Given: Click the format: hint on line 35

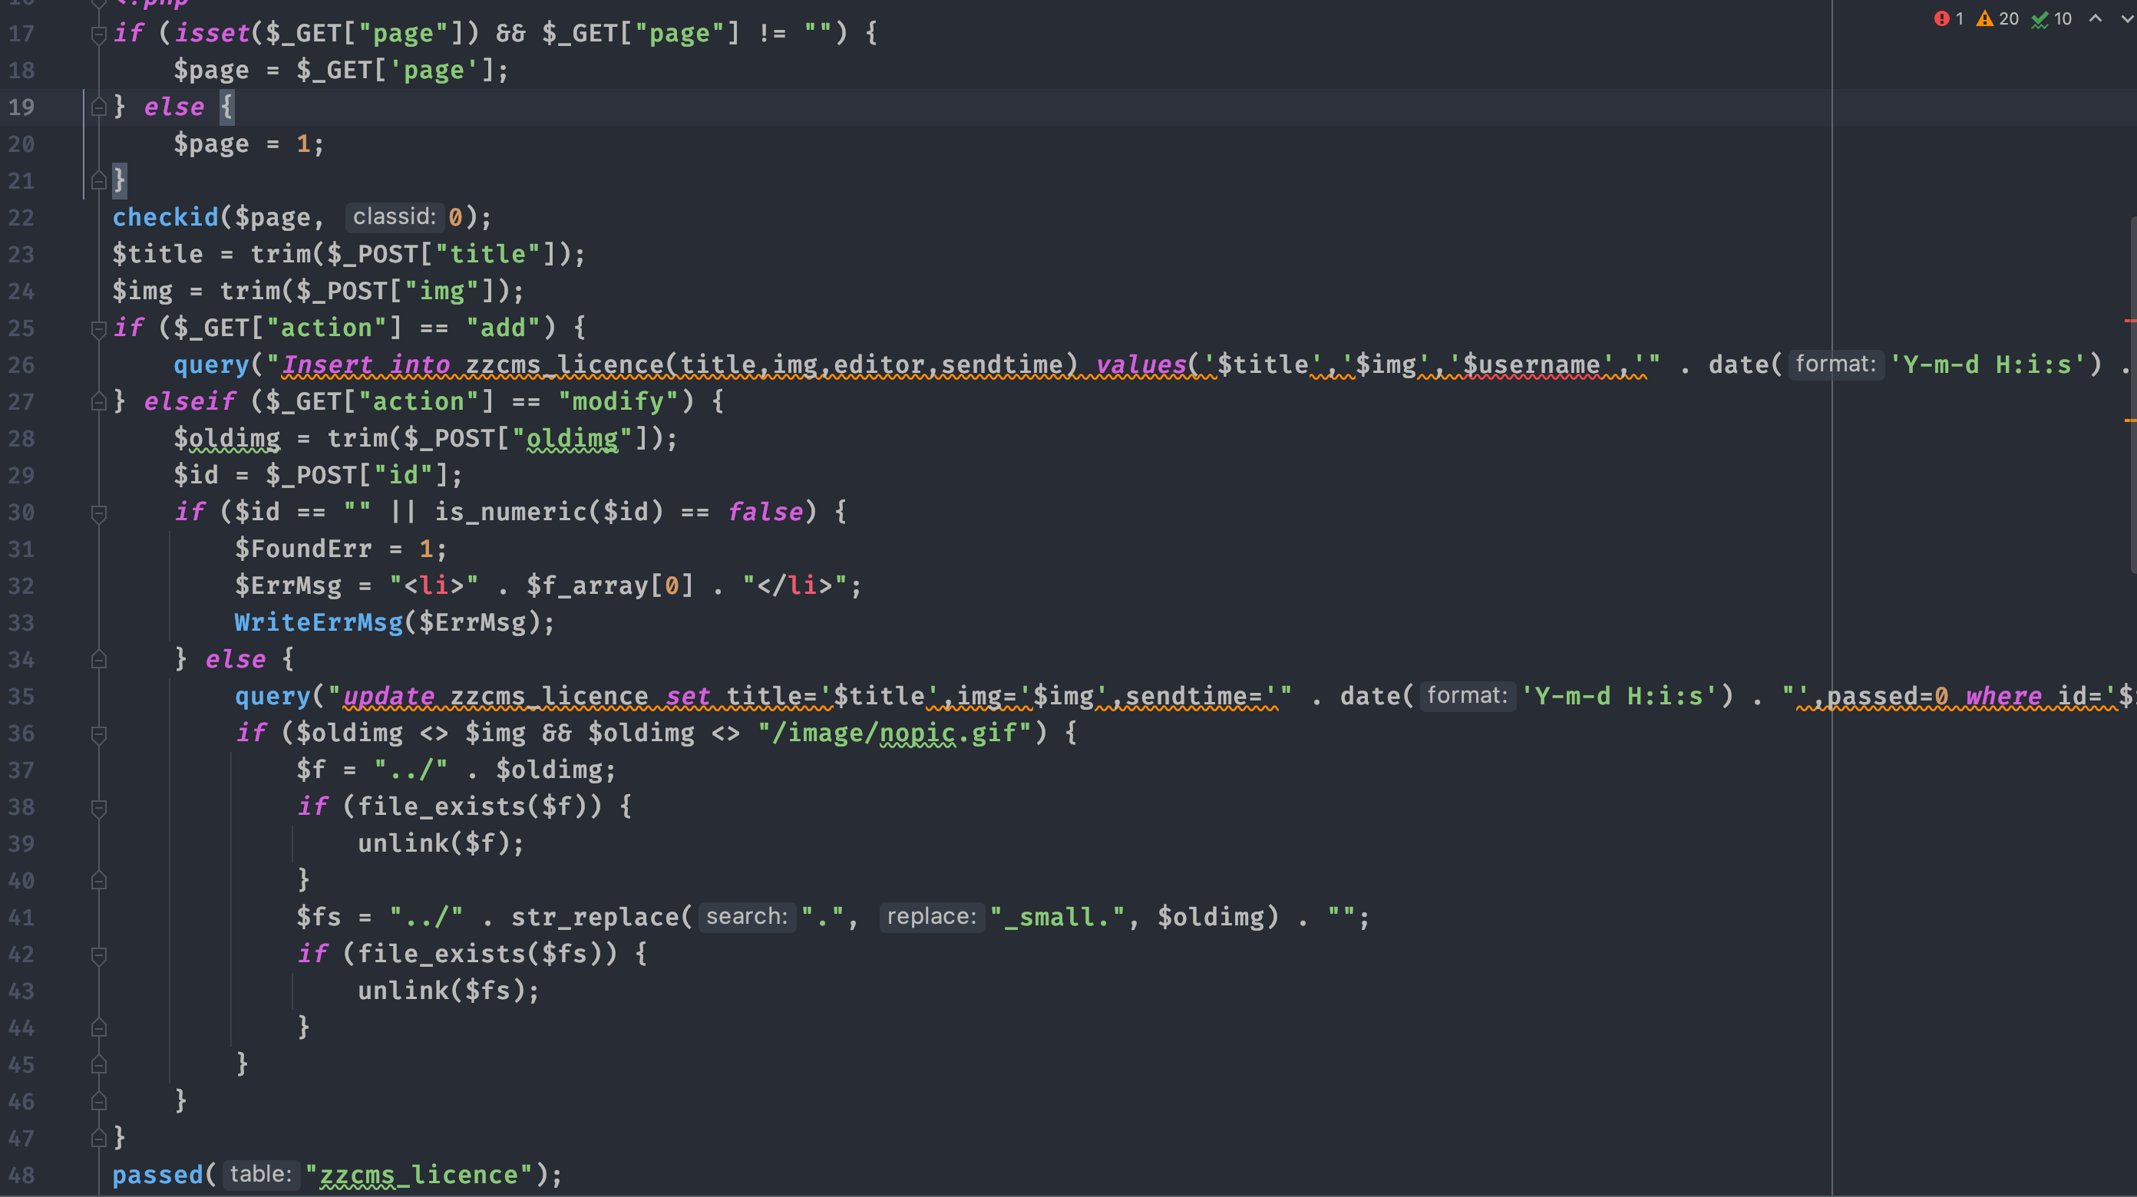Looking at the screenshot, I should click(1468, 695).
